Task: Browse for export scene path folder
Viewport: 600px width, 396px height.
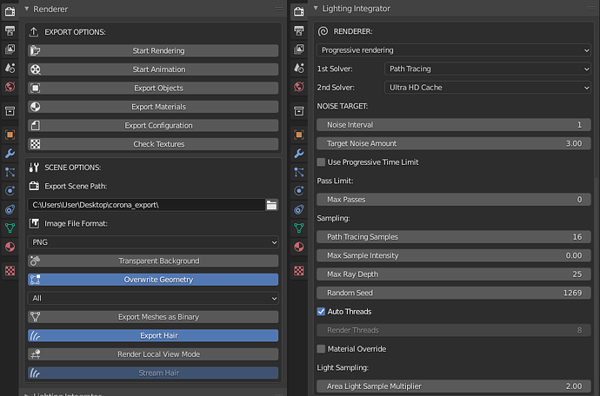Action: pyautogui.click(x=271, y=205)
